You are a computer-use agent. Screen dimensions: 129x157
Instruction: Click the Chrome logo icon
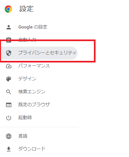(x=8, y=9)
